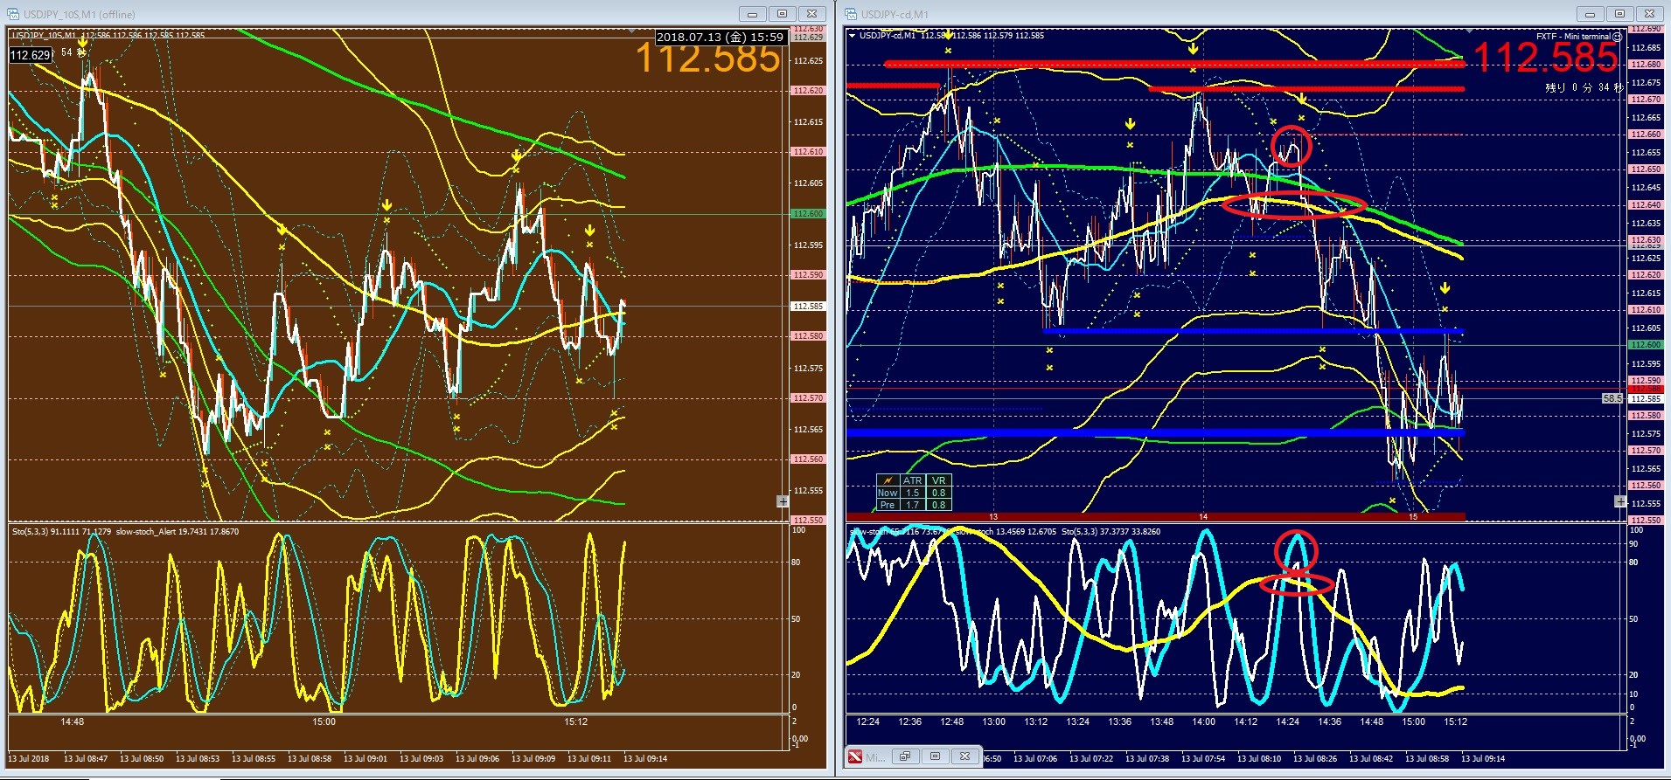Restore the USDJPY_10S chart window

click(782, 14)
